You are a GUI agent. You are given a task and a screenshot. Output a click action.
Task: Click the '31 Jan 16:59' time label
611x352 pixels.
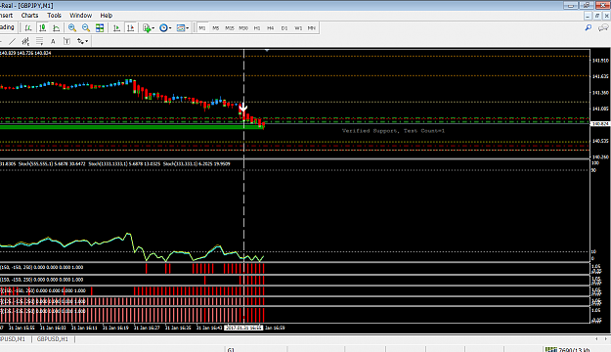275,328
